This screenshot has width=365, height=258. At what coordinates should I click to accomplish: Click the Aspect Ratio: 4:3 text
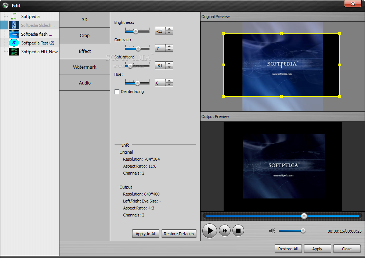click(x=138, y=208)
